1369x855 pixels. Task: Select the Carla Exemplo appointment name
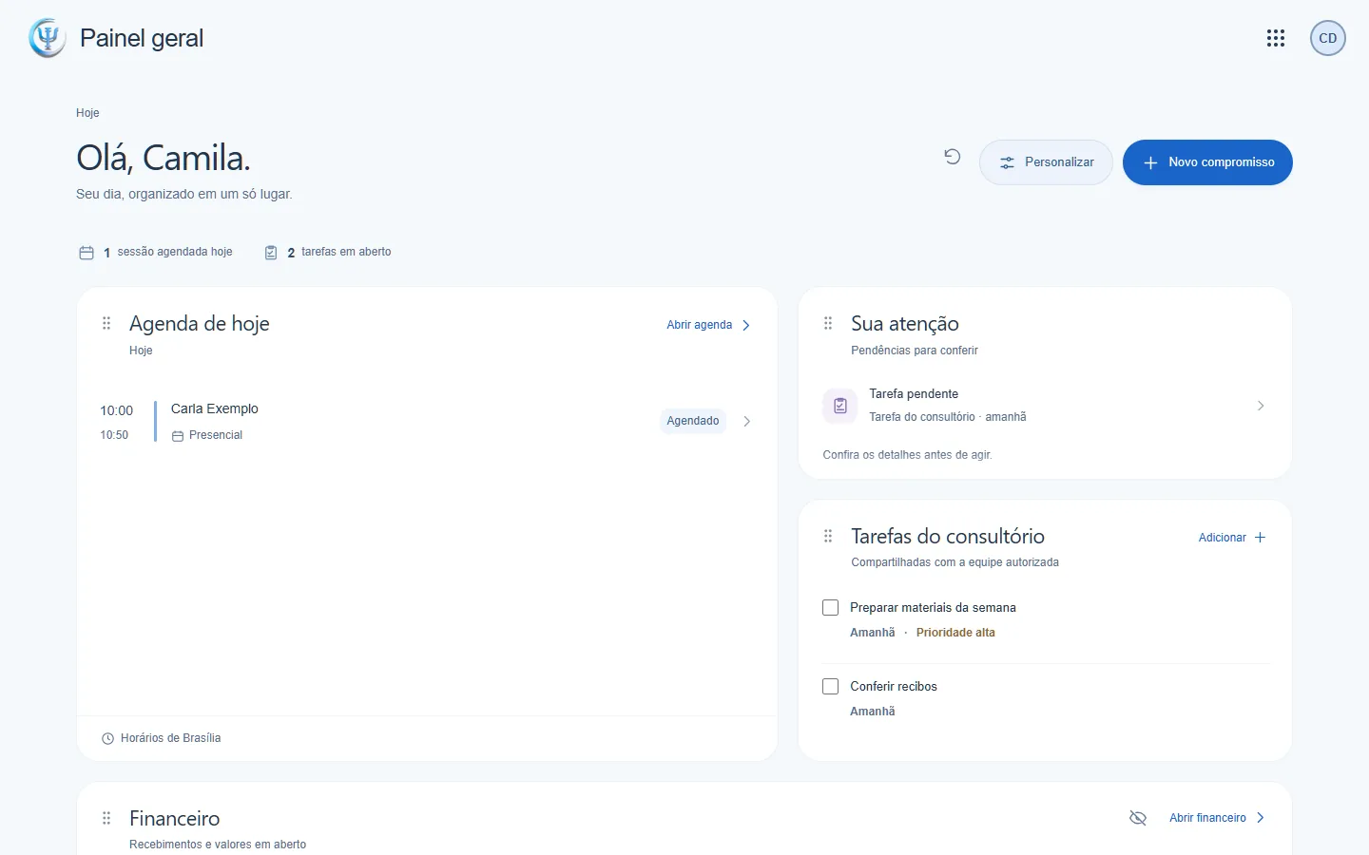(x=215, y=408)
